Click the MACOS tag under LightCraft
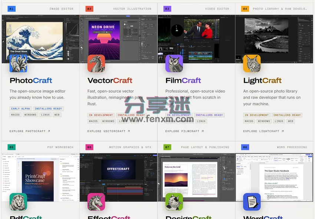 249,121
